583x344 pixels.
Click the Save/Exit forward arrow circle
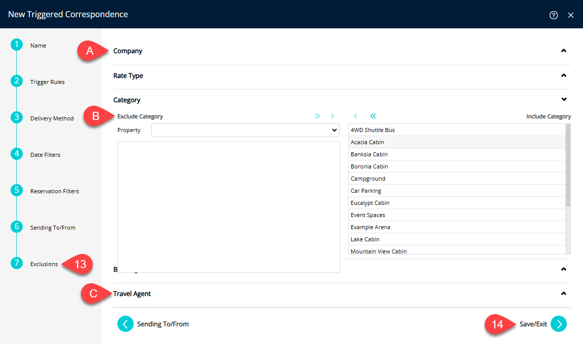tap(559, 324)
